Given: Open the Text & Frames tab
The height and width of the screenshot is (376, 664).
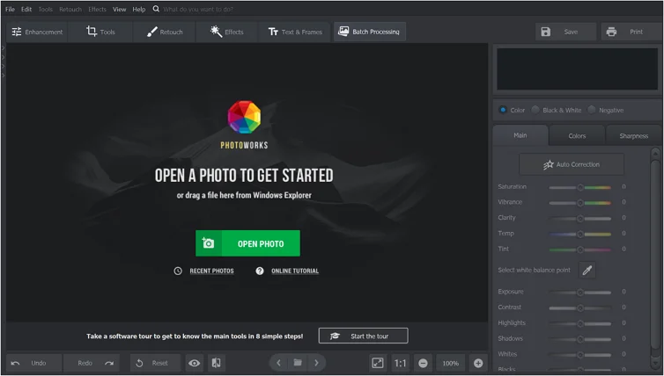Looking at the screenshot, I should tap(295, 33).
